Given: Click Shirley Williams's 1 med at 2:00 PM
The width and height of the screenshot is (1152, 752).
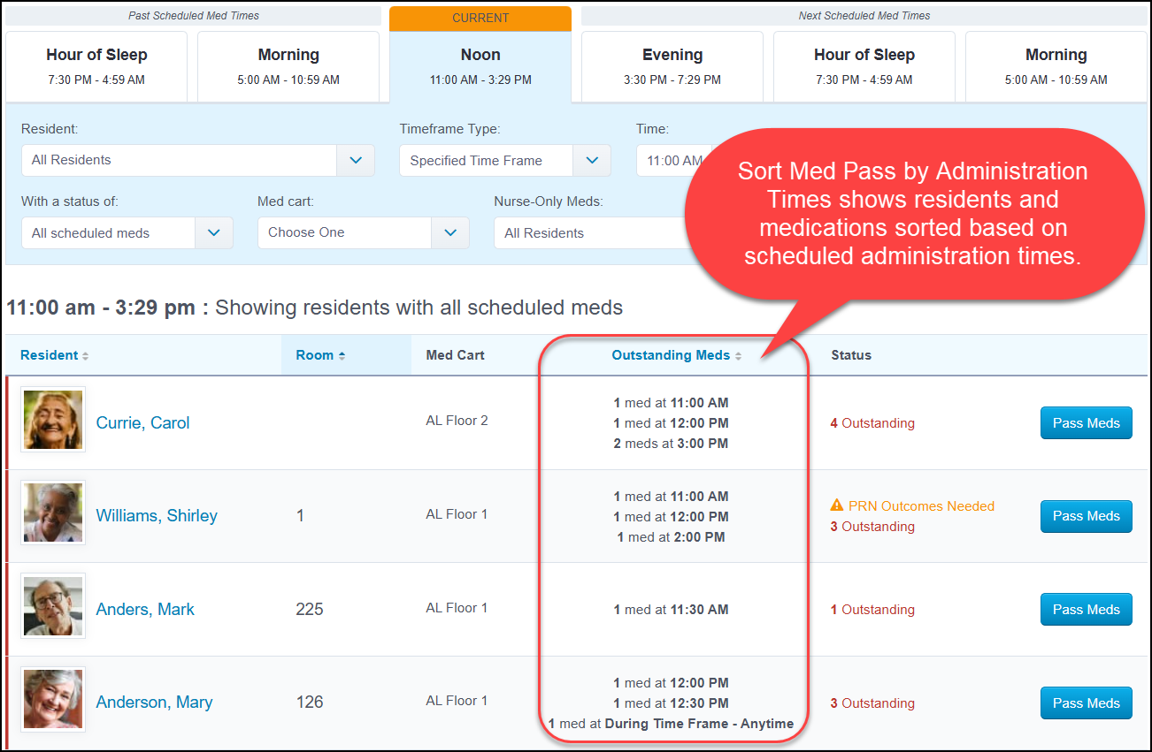Looking at the screenshot, I should 671,537.
